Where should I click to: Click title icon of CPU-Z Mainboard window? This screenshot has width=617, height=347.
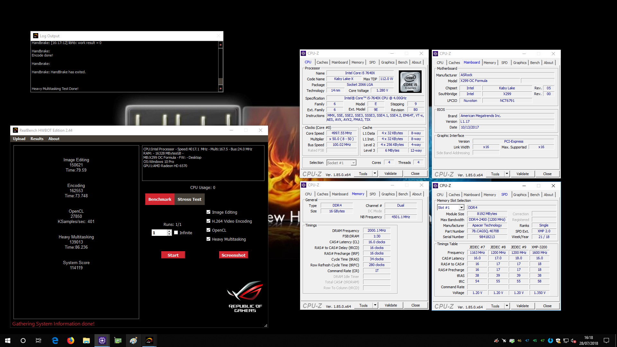pyautogui.click(x=435, y=54)
